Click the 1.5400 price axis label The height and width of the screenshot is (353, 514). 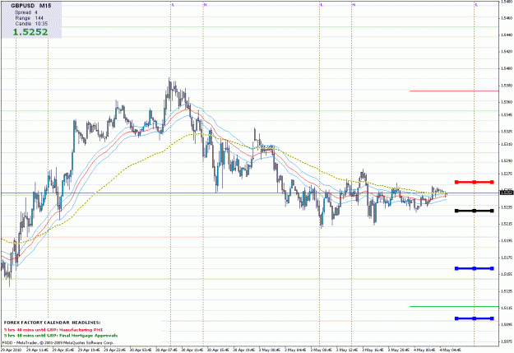507,68
